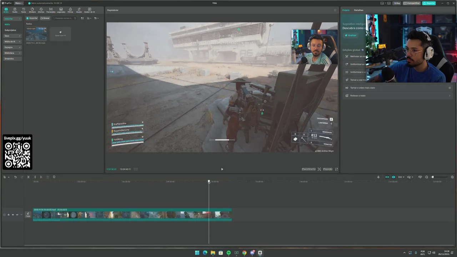Zoom out the timeline with minus icon
Image resolution: width=457 pixels, height=257 pixels.
point(427,177)
